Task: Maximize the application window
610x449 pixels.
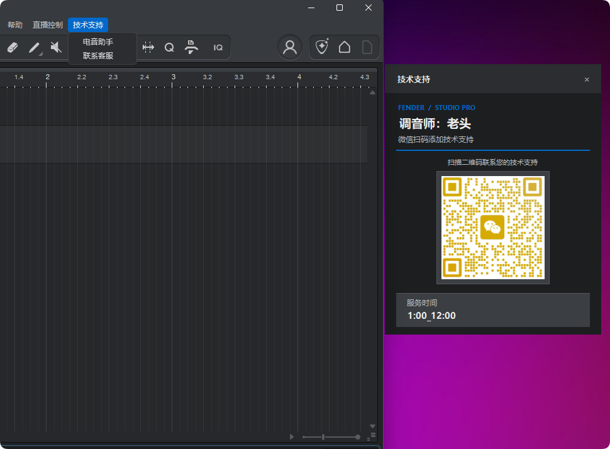Action: point(340,8)
